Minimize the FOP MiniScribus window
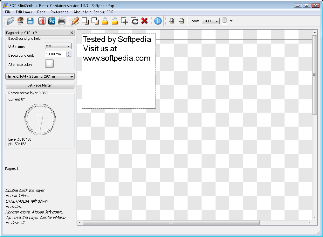Screen dimensions: 323x237 (x=298, y=5)
